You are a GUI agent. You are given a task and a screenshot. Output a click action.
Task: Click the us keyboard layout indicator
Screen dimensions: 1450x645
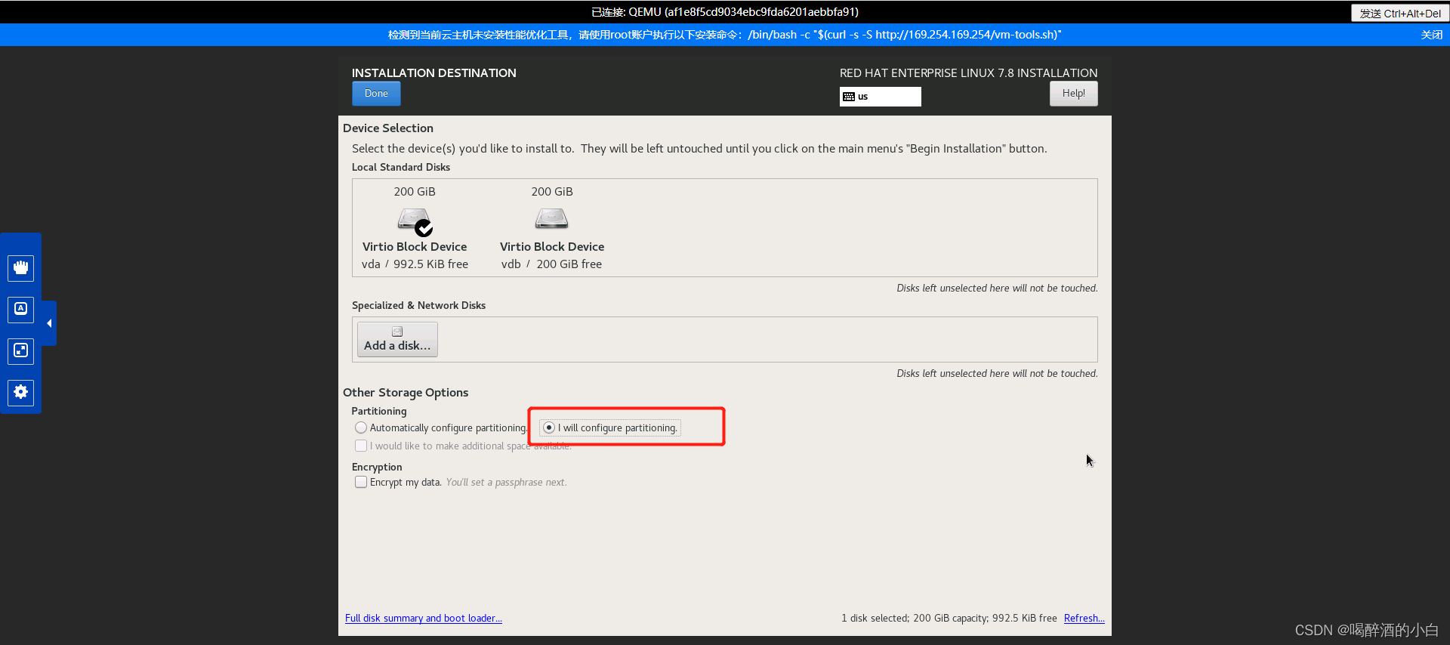click(880, 97)
